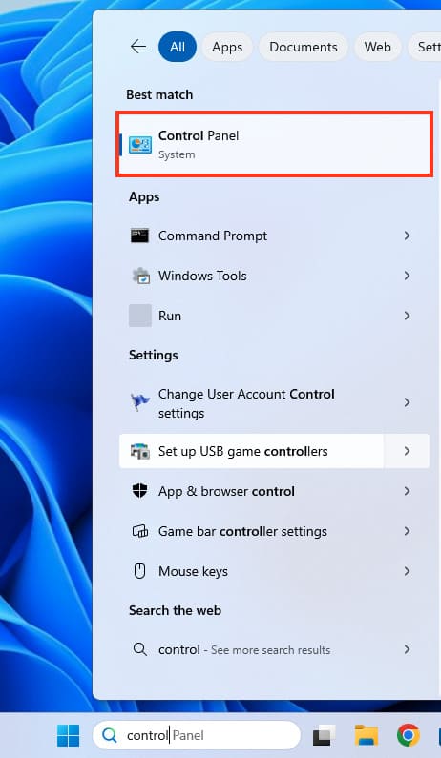
Task: Open Windows Tools app icon
Action: click(140, 277)
